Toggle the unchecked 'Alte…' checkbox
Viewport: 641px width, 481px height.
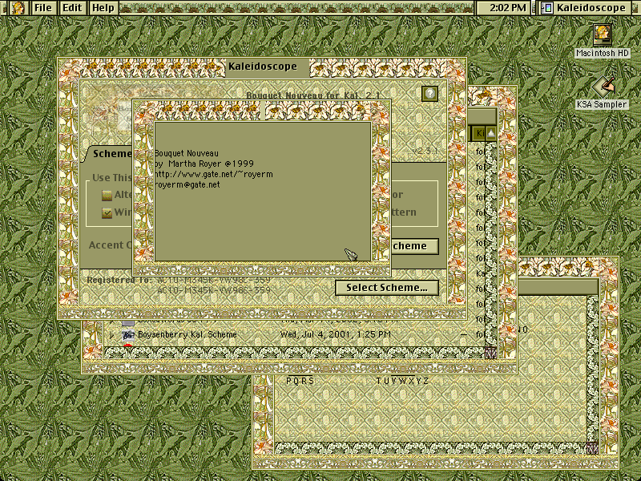click(107, 195)
